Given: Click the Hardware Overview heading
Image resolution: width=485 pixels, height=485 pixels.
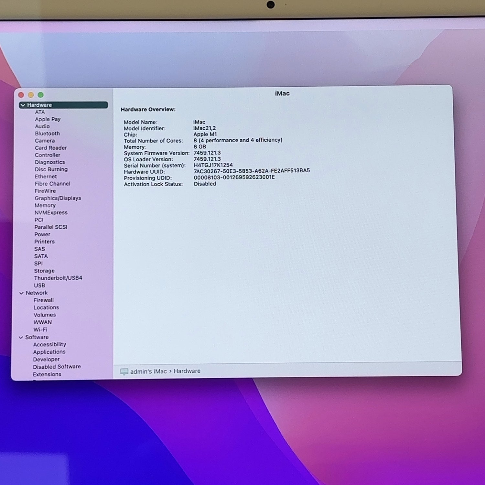Looking at the screenshot, I should click(x=148, y=110).
